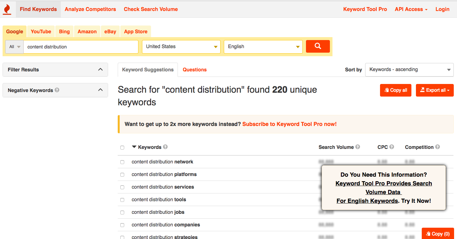Tick the select-all keywords checkbox

coord(122,148)
